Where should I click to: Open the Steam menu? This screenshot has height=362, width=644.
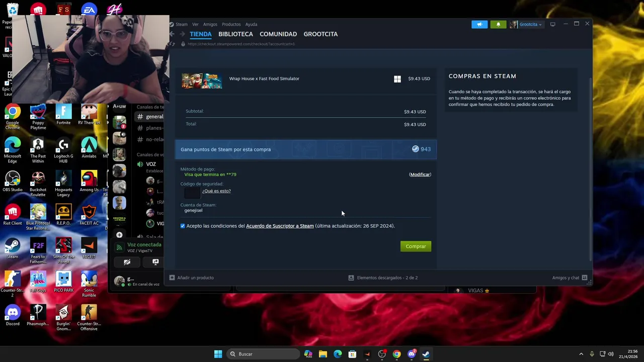coord(182,24)
